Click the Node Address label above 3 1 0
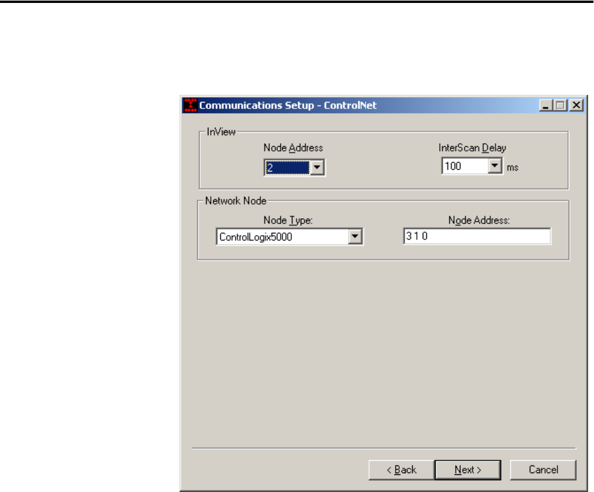Screen dimensions: 594x492 [479, 220]
